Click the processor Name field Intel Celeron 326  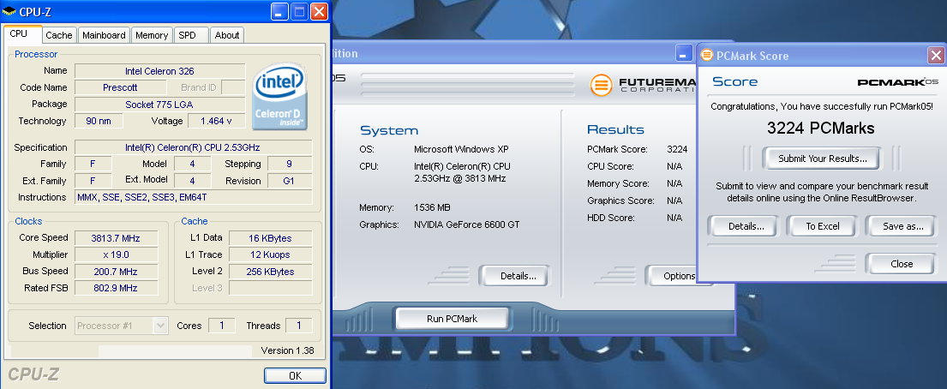[160, 71]
